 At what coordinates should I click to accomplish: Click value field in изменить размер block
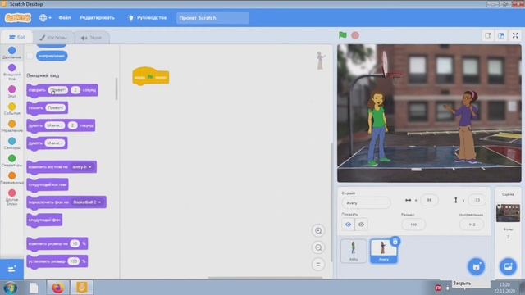(x=75, y=244)
